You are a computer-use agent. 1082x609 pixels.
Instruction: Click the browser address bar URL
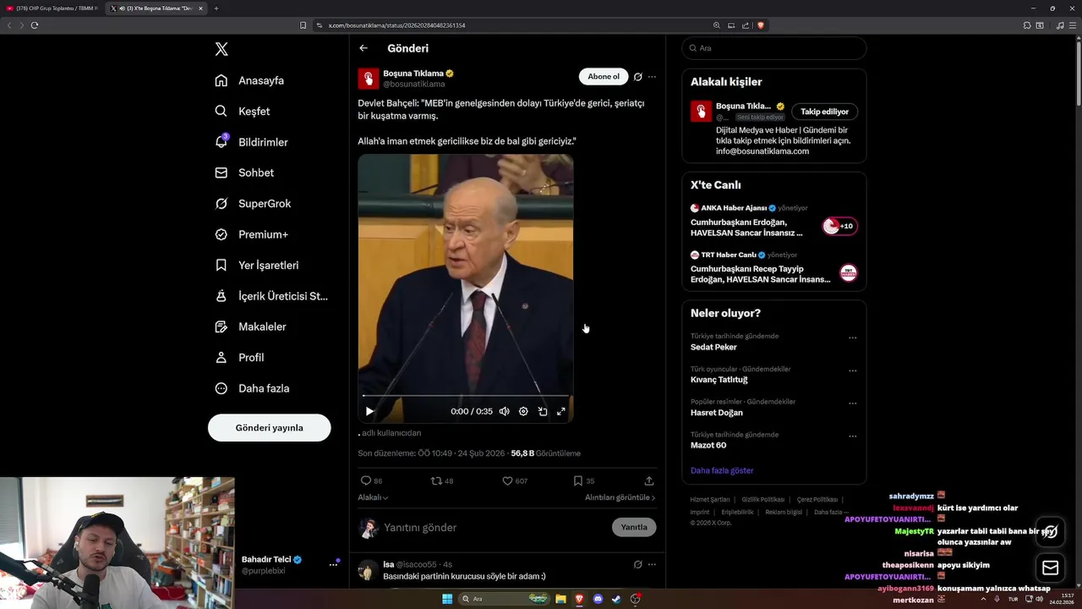397,25
